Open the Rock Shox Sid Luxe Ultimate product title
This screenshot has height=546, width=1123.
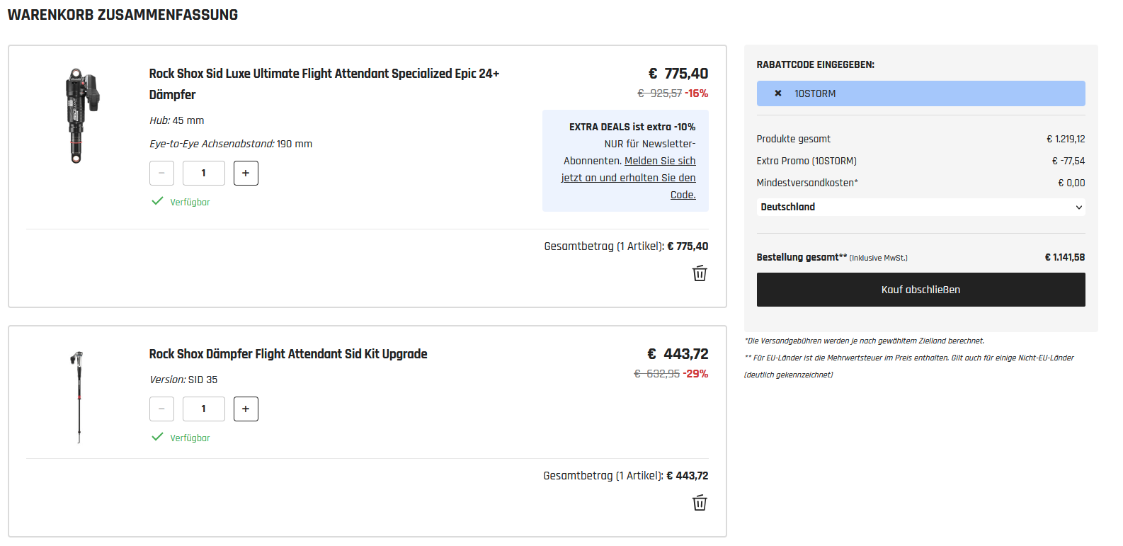click(324, 74)
